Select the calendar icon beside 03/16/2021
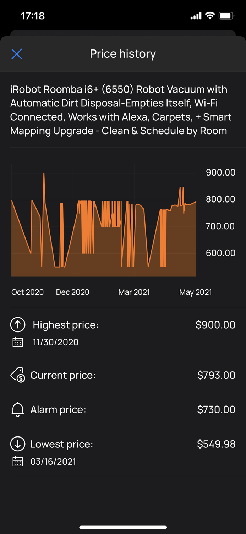 tap(17, 461)
